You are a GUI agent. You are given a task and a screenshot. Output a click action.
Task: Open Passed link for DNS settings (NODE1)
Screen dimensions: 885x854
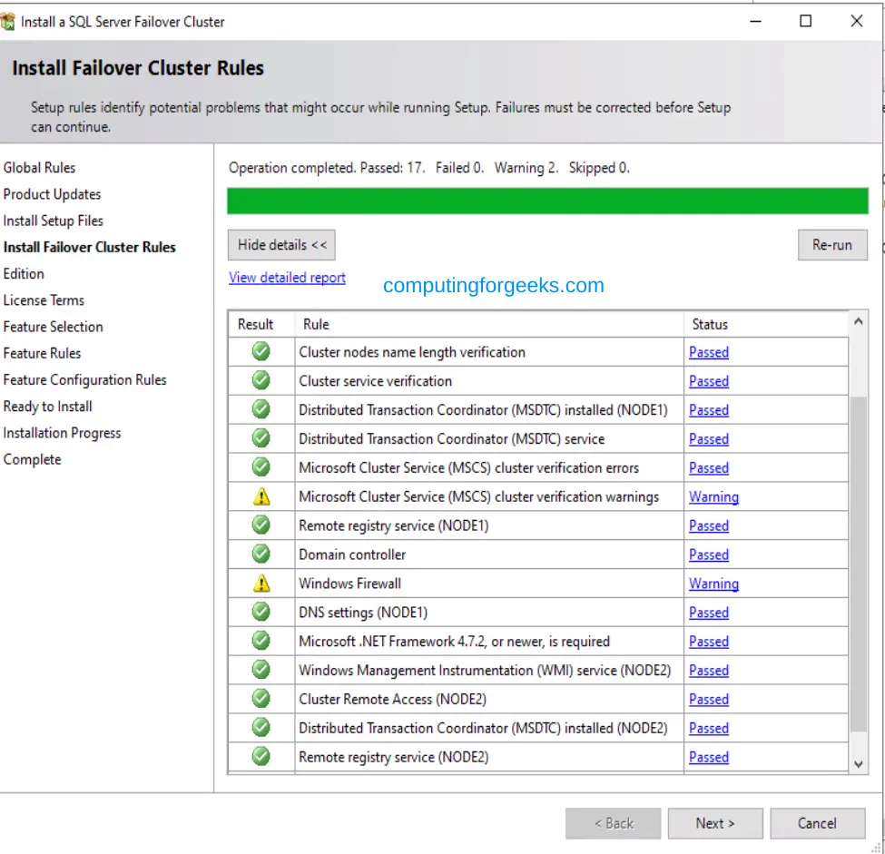[x=709, y=613]
